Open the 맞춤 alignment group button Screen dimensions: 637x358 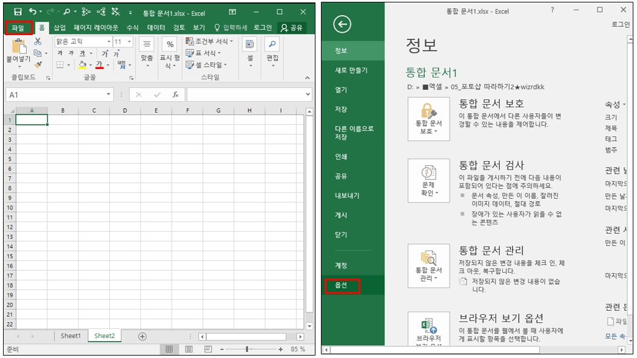[x=147, y=51]
